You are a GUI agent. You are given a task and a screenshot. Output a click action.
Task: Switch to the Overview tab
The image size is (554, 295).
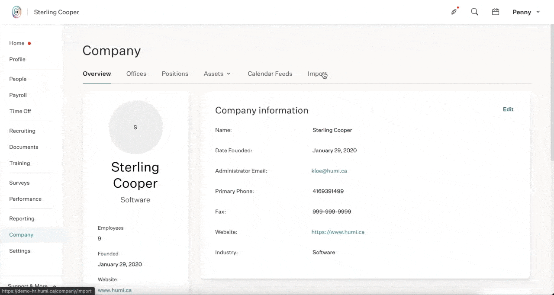(97, 74)
